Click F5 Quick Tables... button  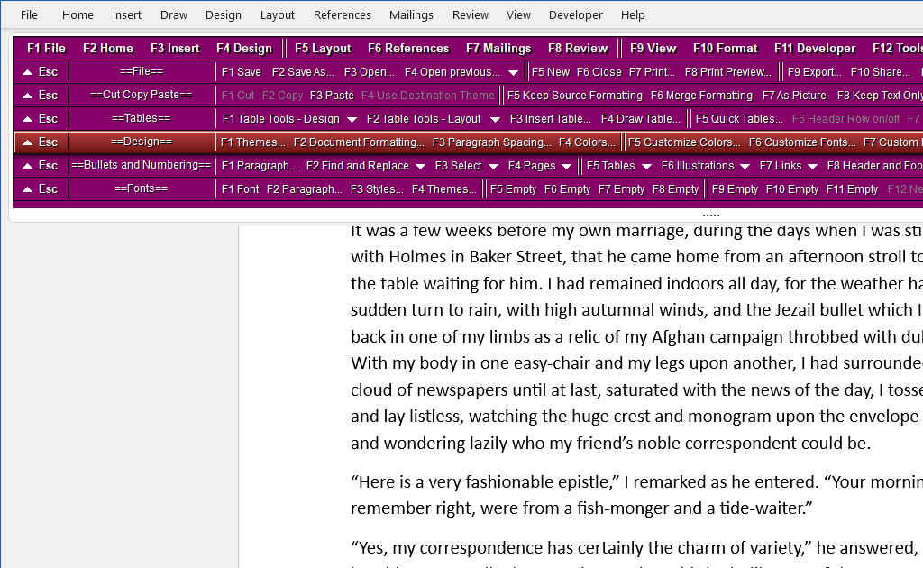pos(739,119)
